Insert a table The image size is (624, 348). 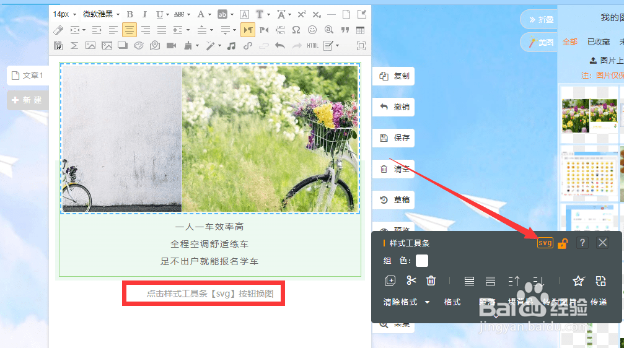click(x=360, y=30)
